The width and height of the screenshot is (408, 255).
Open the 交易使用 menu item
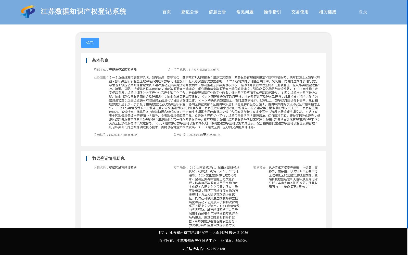pyautogui.click(x=300, y=12)
